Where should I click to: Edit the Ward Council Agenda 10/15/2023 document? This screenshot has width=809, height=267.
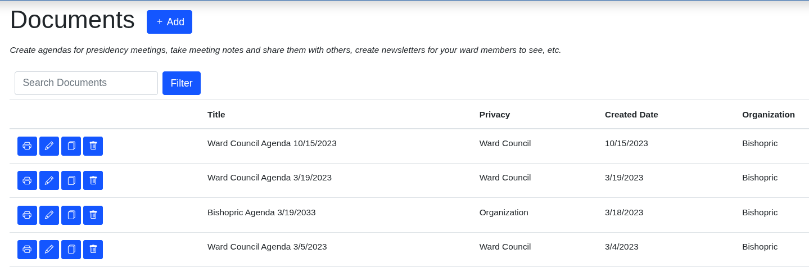49,146
